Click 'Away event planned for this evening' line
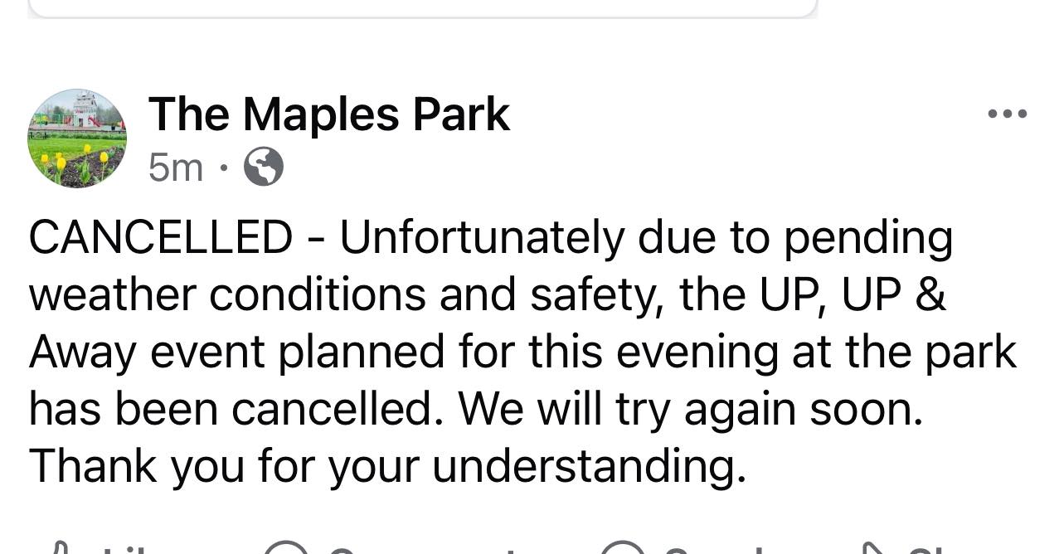1059x554 pixels. (403, 352)
